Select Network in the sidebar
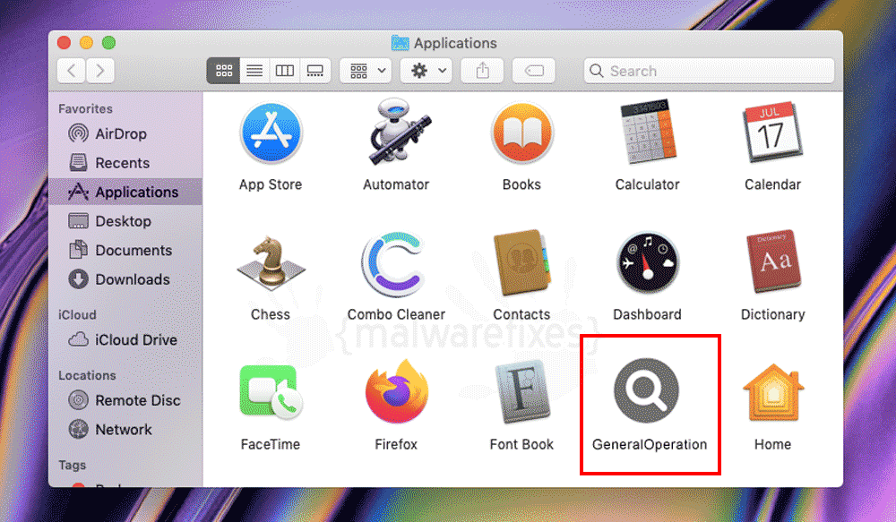 [x=125, y=430]
